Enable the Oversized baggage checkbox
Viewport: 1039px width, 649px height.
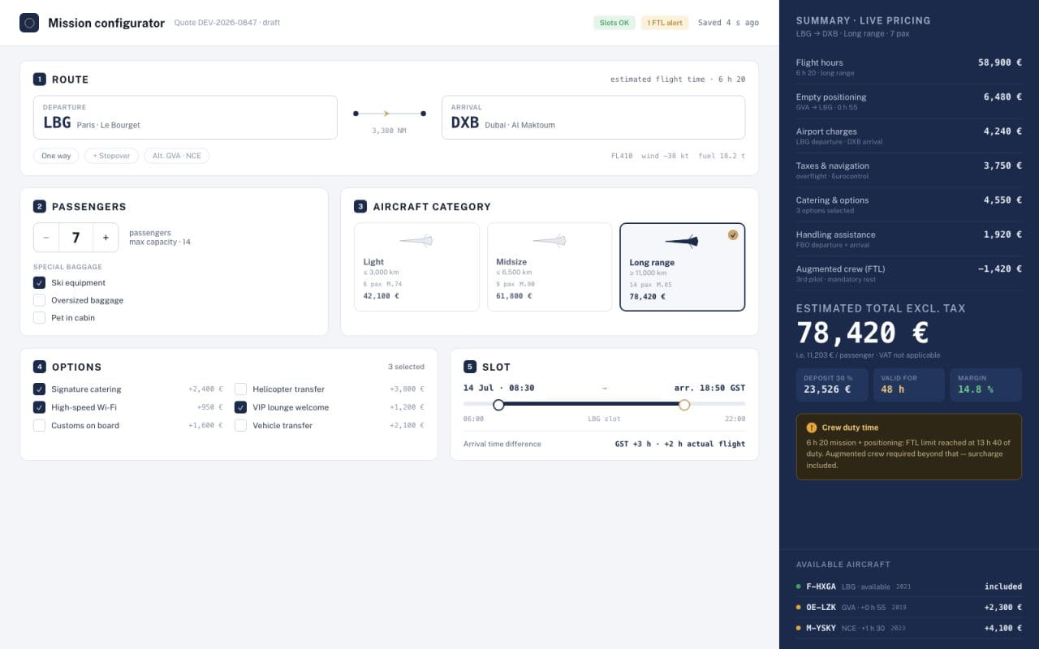coord(39,300)
